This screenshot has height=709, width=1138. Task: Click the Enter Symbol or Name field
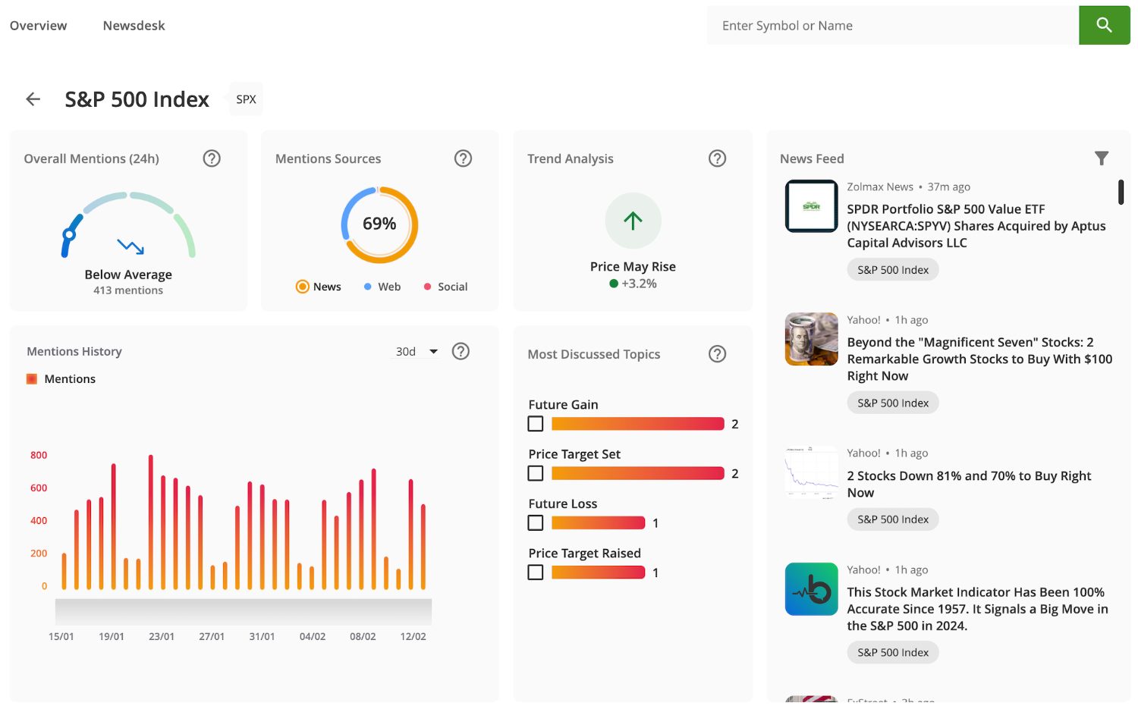point(893,26)
